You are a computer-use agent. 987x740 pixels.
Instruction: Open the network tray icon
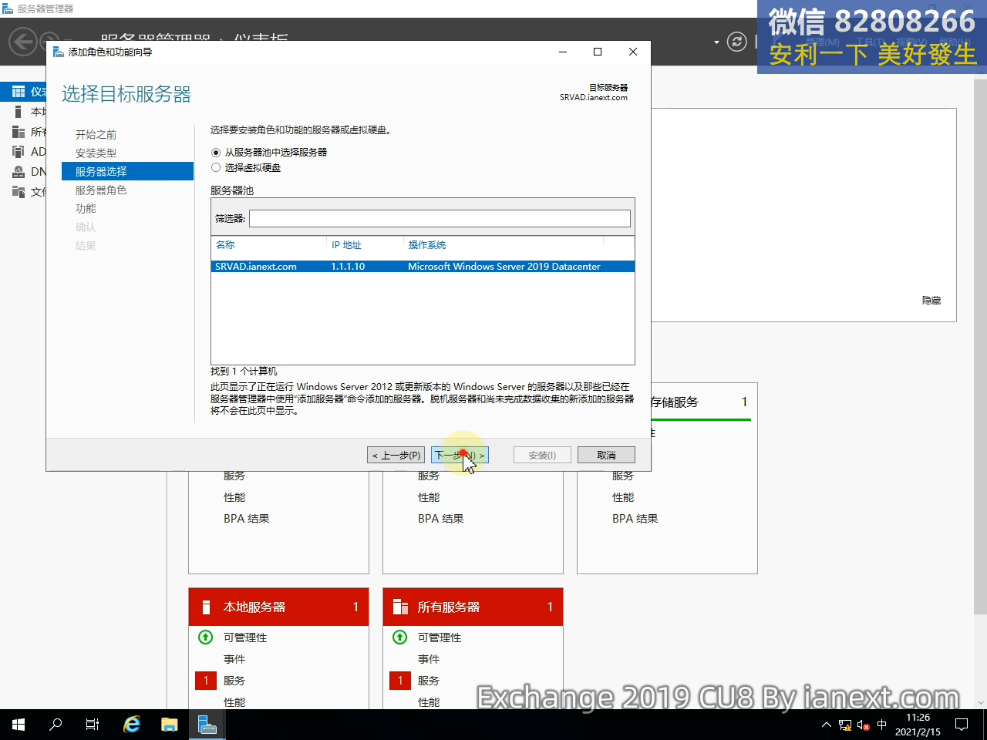click(x=845, y=725)
